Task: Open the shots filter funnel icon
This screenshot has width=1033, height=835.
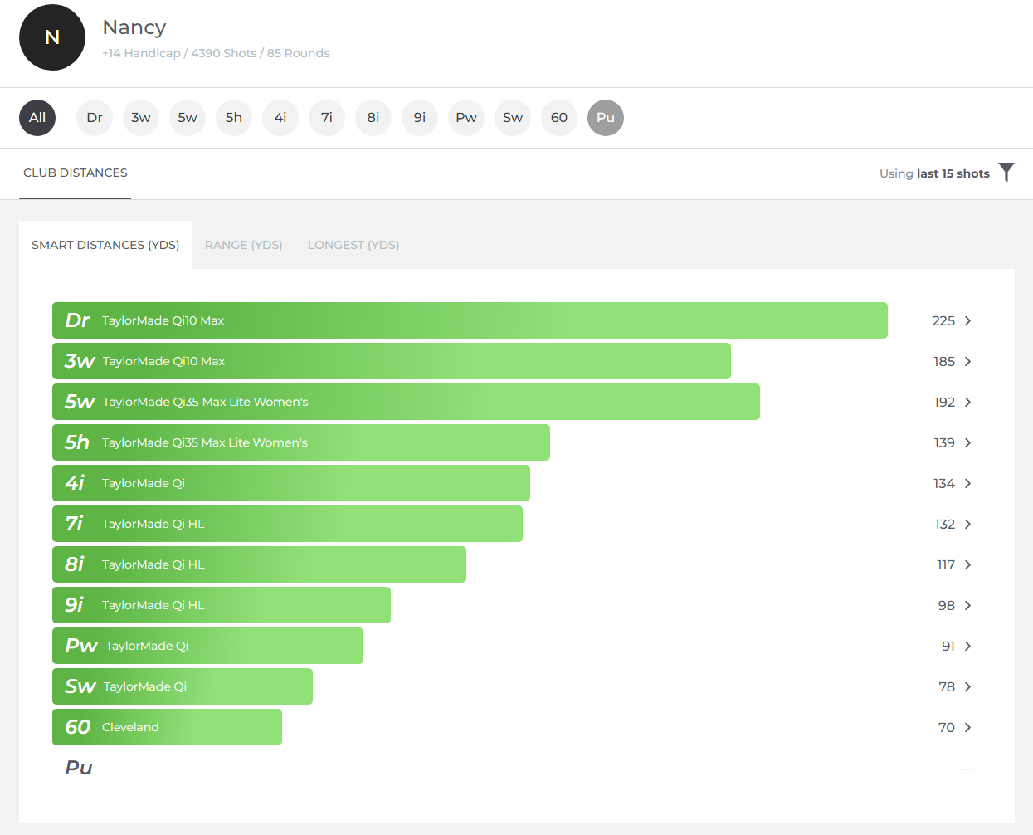Action: coord(1006,172)
